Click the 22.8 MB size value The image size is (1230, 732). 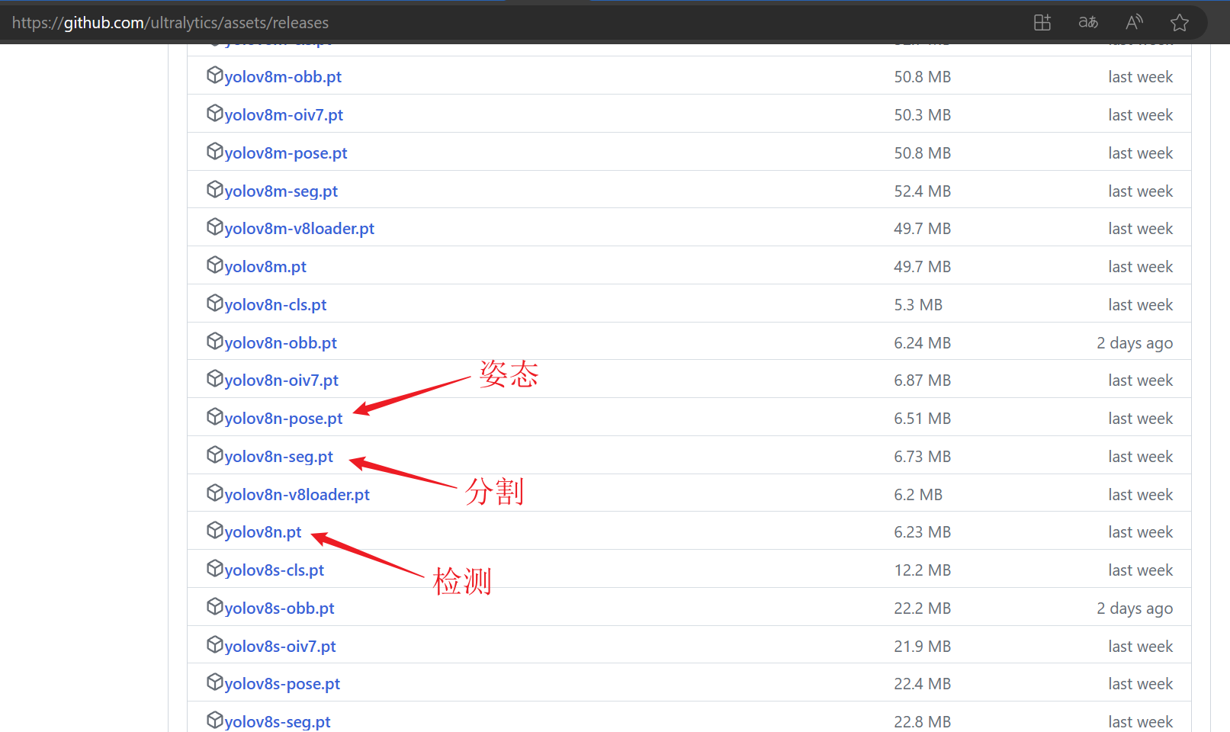pyautogui.click(x=922, y=722)
